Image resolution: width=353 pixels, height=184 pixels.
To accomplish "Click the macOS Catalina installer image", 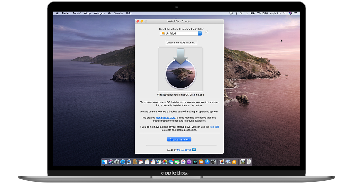I will (181, 69).
